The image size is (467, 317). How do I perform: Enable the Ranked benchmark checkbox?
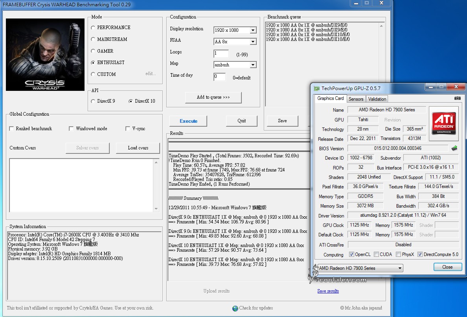click(x=12, y=129)
